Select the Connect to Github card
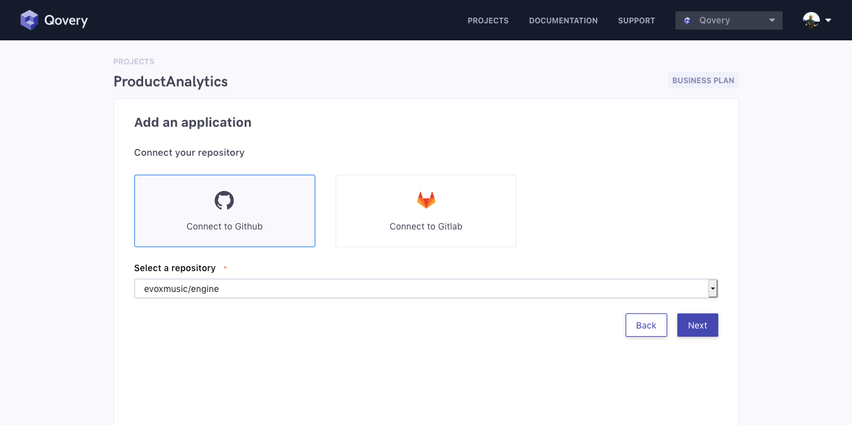The width and height of the screenshot is (852, 425). pos(225,211)
